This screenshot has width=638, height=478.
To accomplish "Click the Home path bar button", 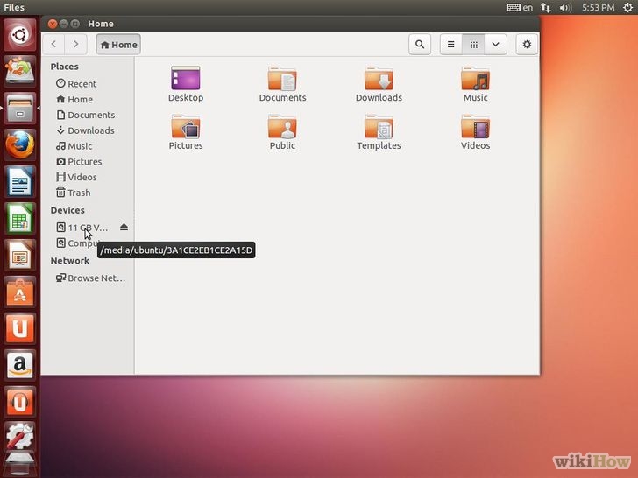I will (x=118, y=45).
